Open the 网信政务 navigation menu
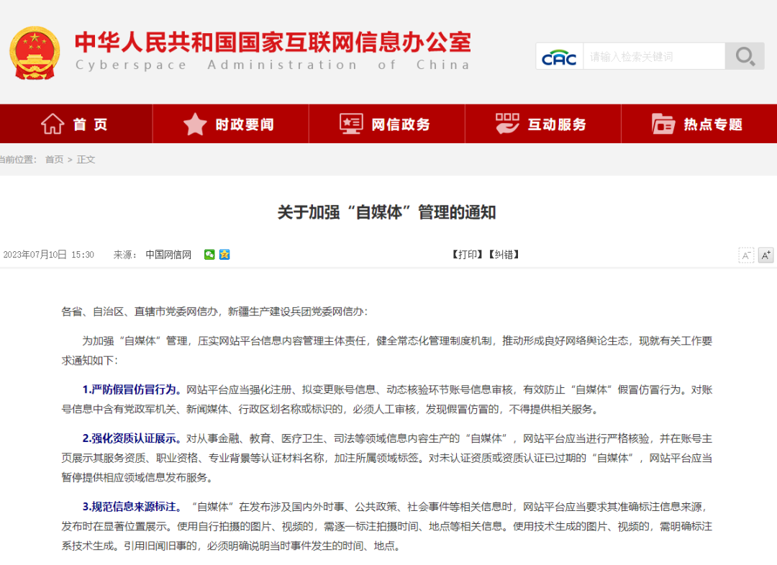The width and height of the screenshot is (777, 565). tap(387, 124)
